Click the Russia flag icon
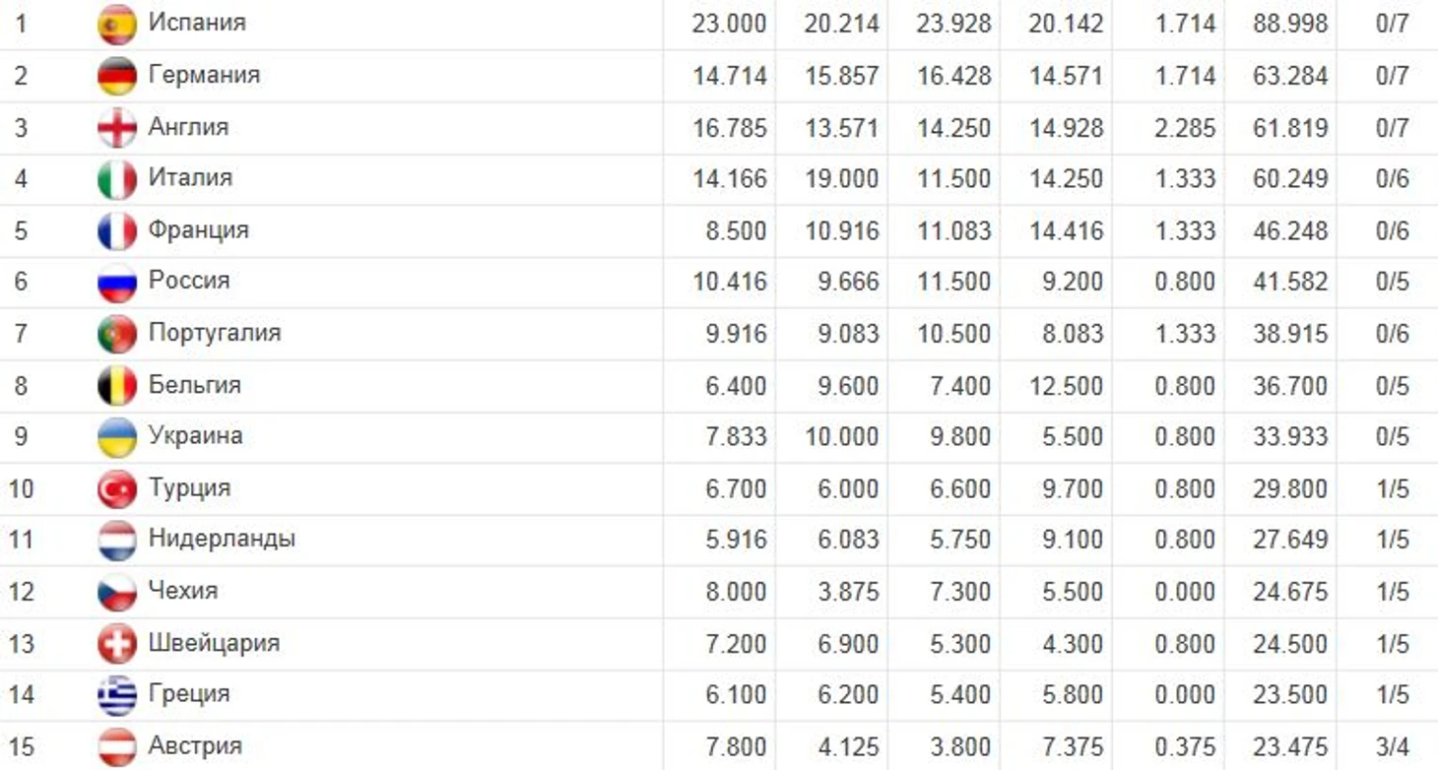 (x=117, y=283)
